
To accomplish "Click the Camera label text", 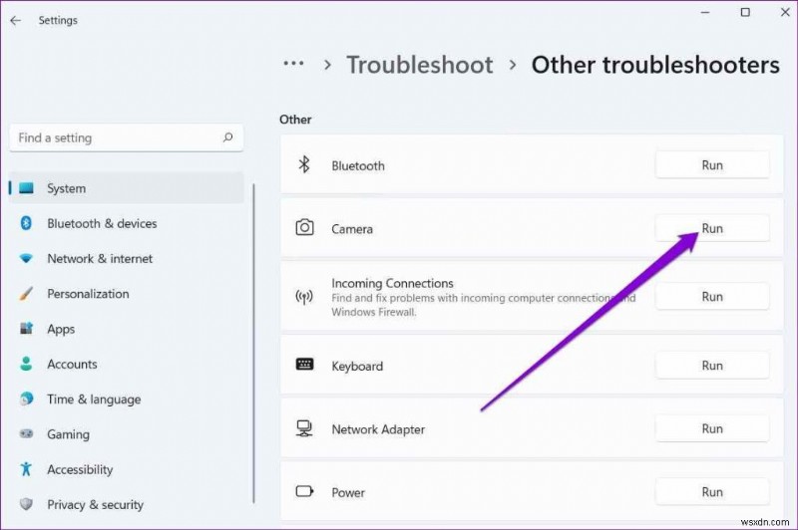I will (x=352, y=229).
